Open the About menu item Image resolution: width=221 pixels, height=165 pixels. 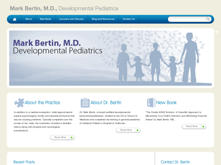tap(29, 19)
